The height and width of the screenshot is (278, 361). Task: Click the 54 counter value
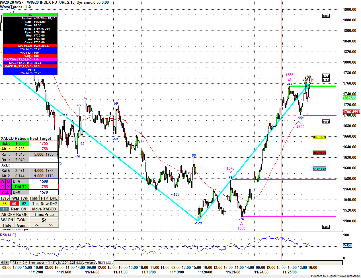[44, 220]
